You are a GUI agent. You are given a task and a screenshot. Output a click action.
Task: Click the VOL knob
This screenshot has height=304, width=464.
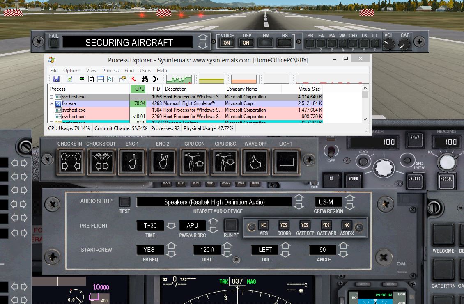click(x=388, y=45)
